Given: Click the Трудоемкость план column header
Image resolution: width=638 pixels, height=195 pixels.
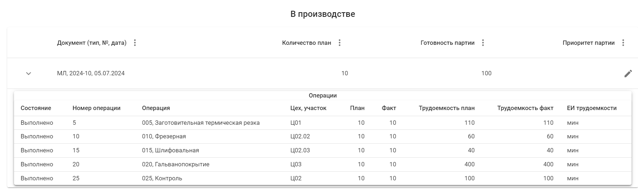Looking at the screenshot, I should pyautogui.click(x=447, y=108).
